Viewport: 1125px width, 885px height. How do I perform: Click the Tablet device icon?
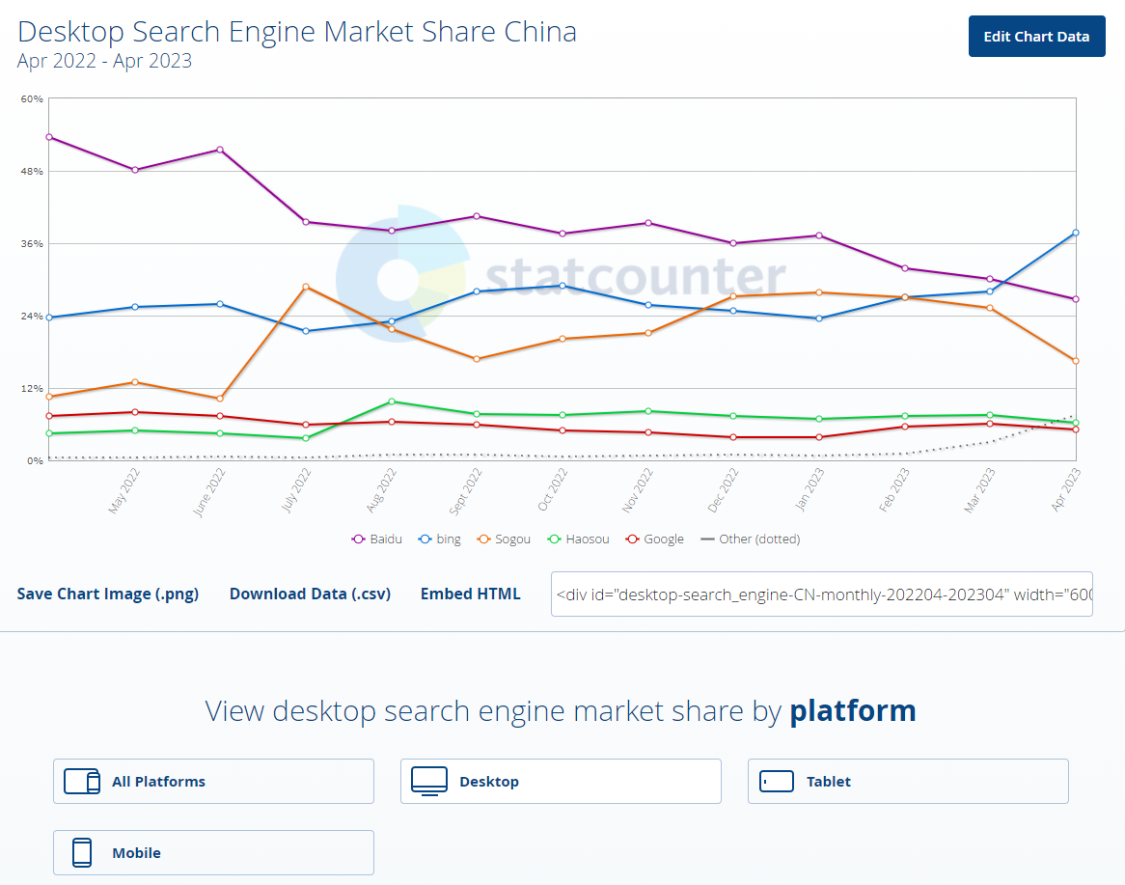coord(777,782)
